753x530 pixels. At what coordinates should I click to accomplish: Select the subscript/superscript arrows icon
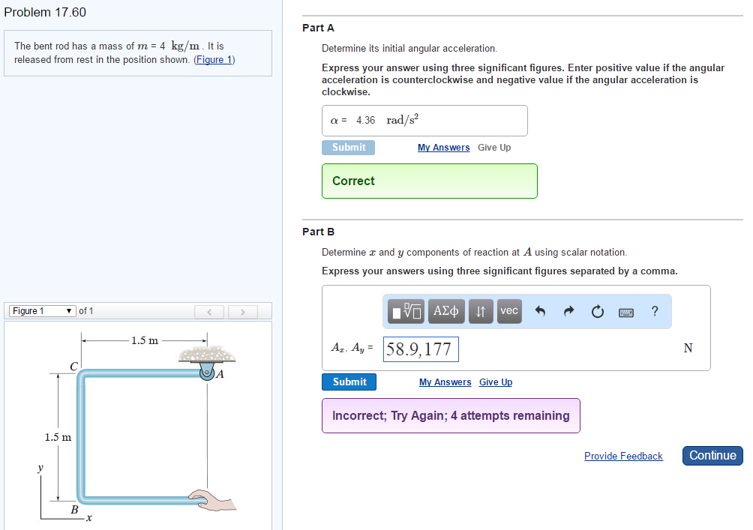point(481,311)
